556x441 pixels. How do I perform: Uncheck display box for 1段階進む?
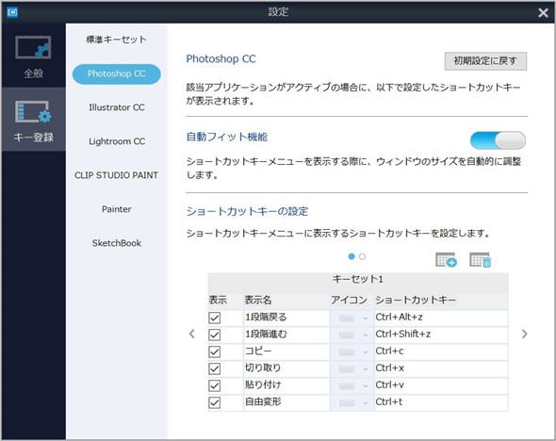tap(215, 335)
